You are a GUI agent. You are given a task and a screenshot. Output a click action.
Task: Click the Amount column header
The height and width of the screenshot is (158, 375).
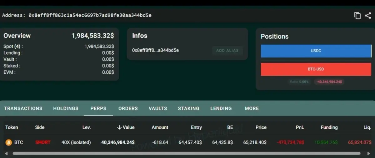click(160, 127)
